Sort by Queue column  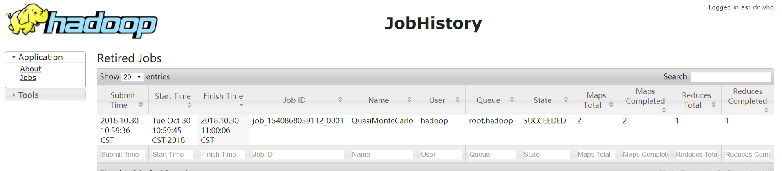pos(492,100)
